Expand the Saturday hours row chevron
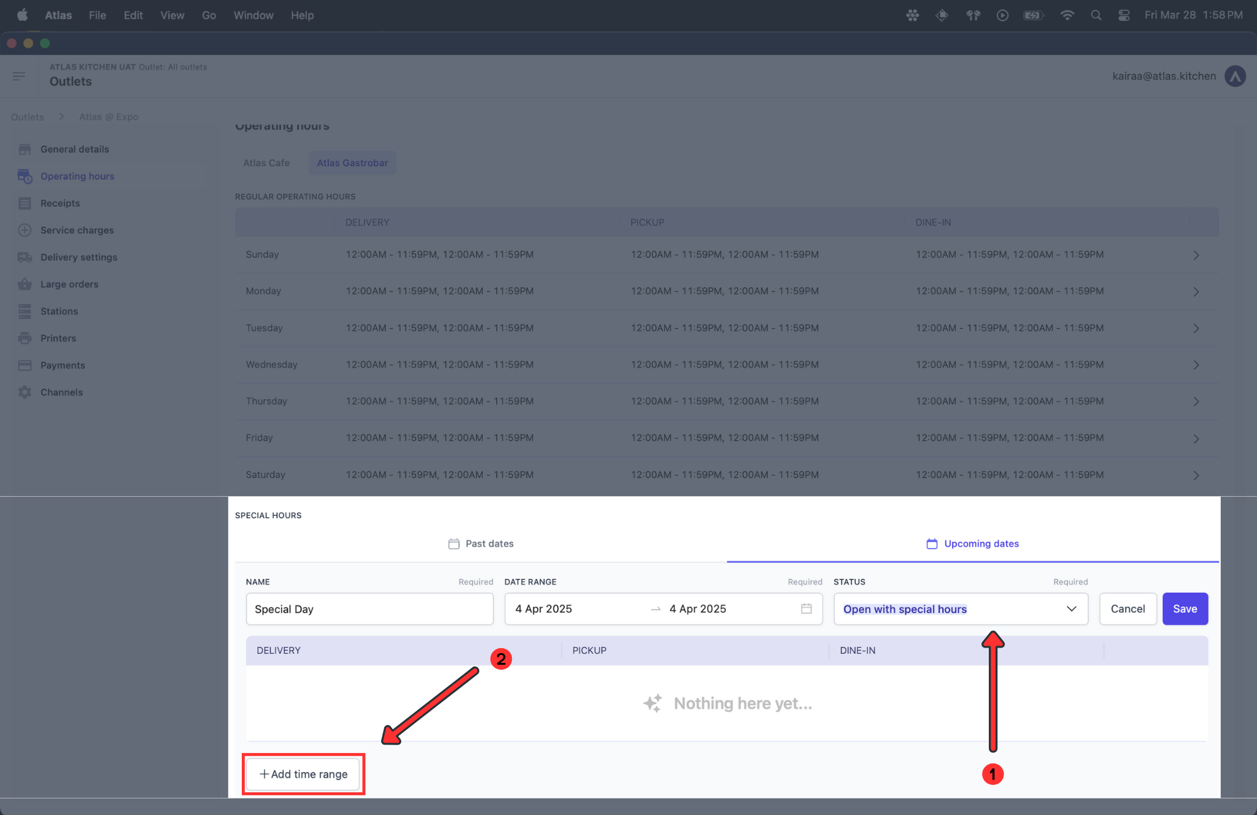Screen dimensions: 1257x815 [1196, 475]
